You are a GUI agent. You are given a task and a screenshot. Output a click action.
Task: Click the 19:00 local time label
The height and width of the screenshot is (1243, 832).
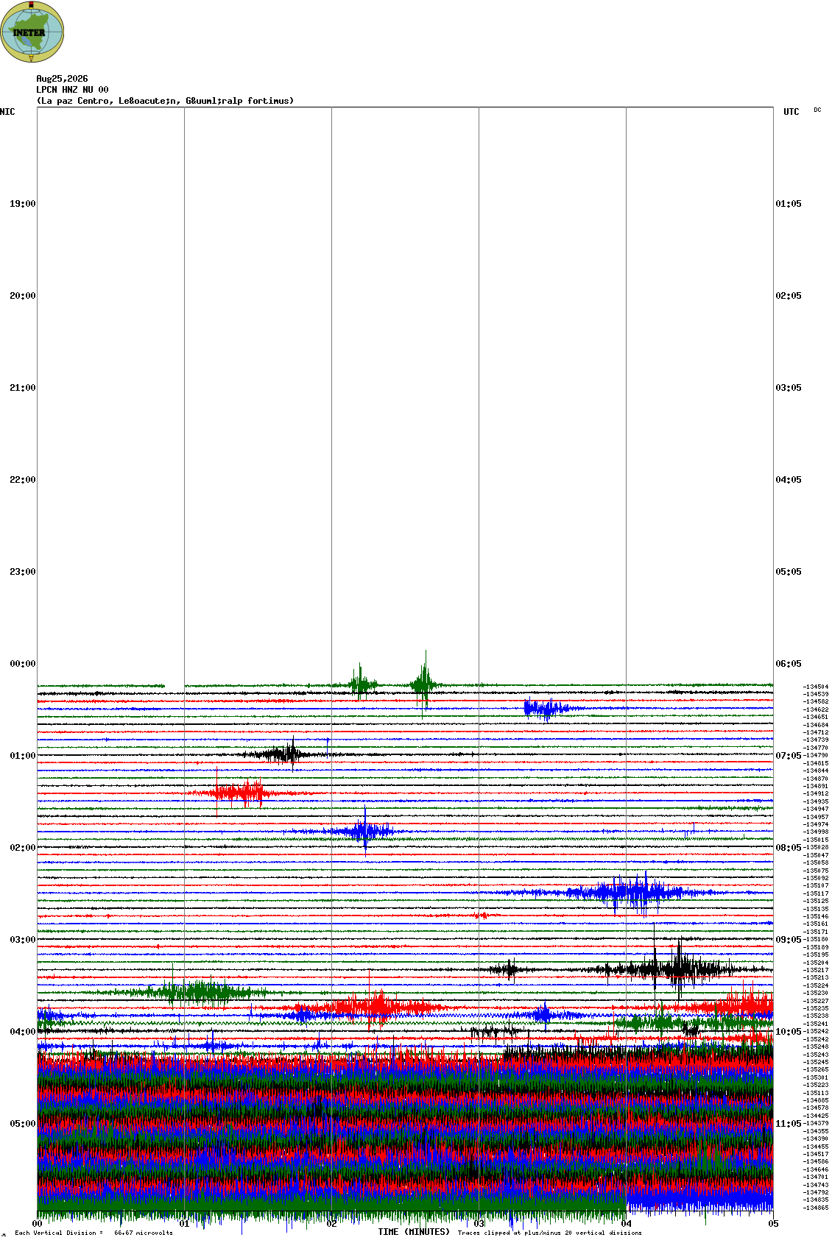click(22, 204)
